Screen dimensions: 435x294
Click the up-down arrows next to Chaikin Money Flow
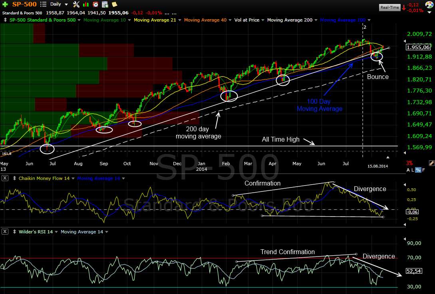[14, 178]
